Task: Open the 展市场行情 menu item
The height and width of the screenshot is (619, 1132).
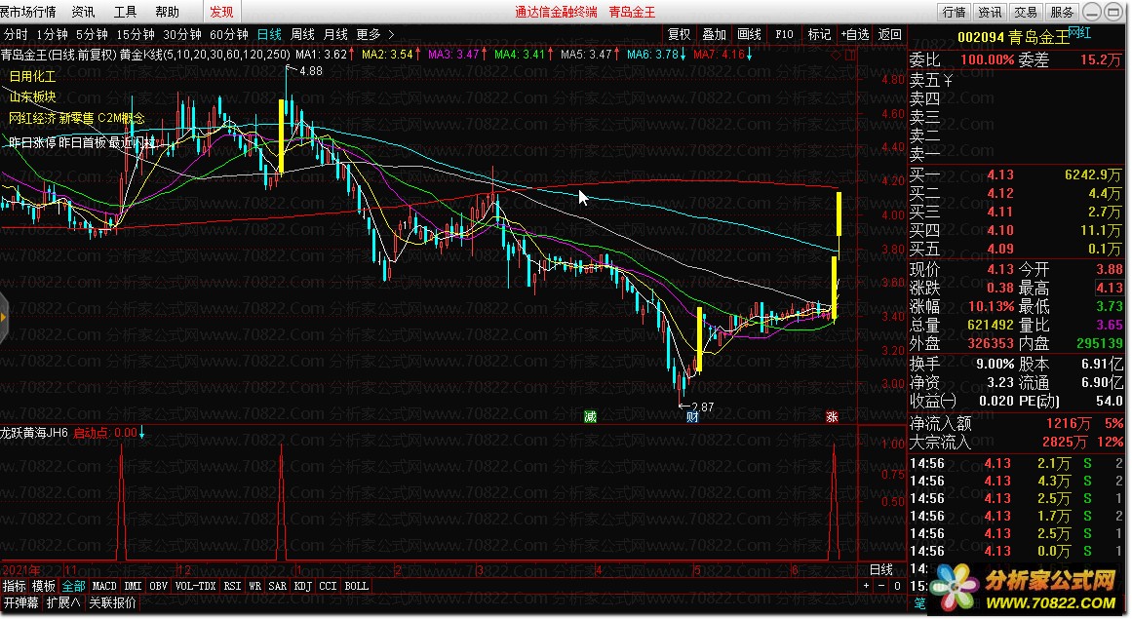Action: pyautogui.click(x=28, y=12)
